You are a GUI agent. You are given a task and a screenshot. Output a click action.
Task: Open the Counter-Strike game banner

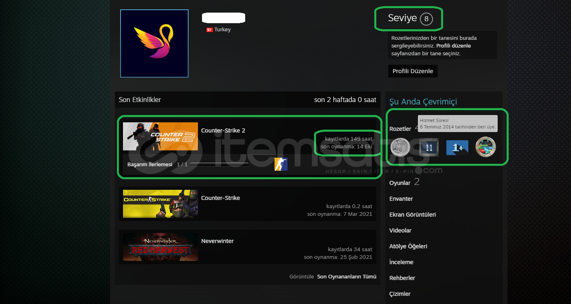pos(160,204)
